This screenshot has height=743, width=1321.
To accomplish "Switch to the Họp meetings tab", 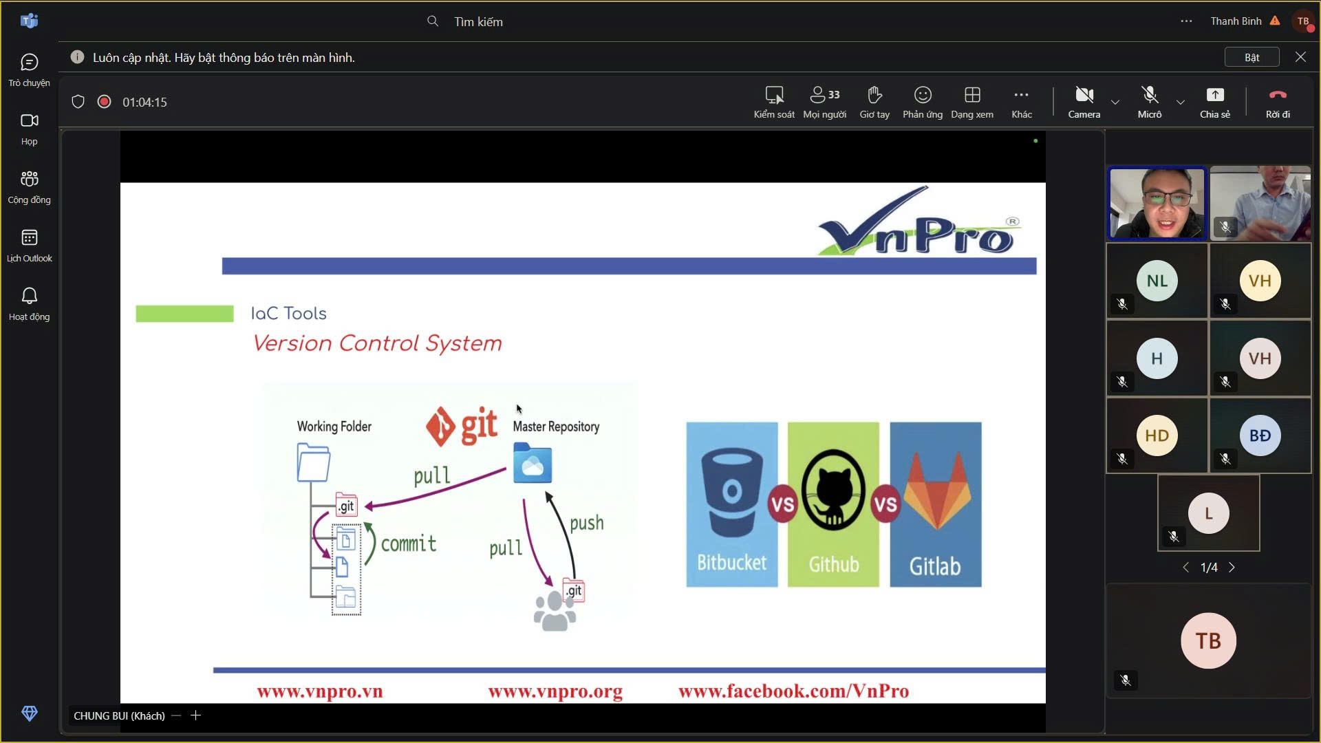I will pos(29,129).
